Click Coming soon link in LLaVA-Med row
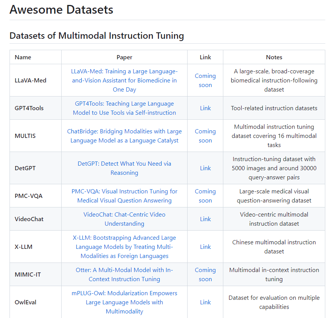Viewport: 331px width, 318px height. (205, 80)
